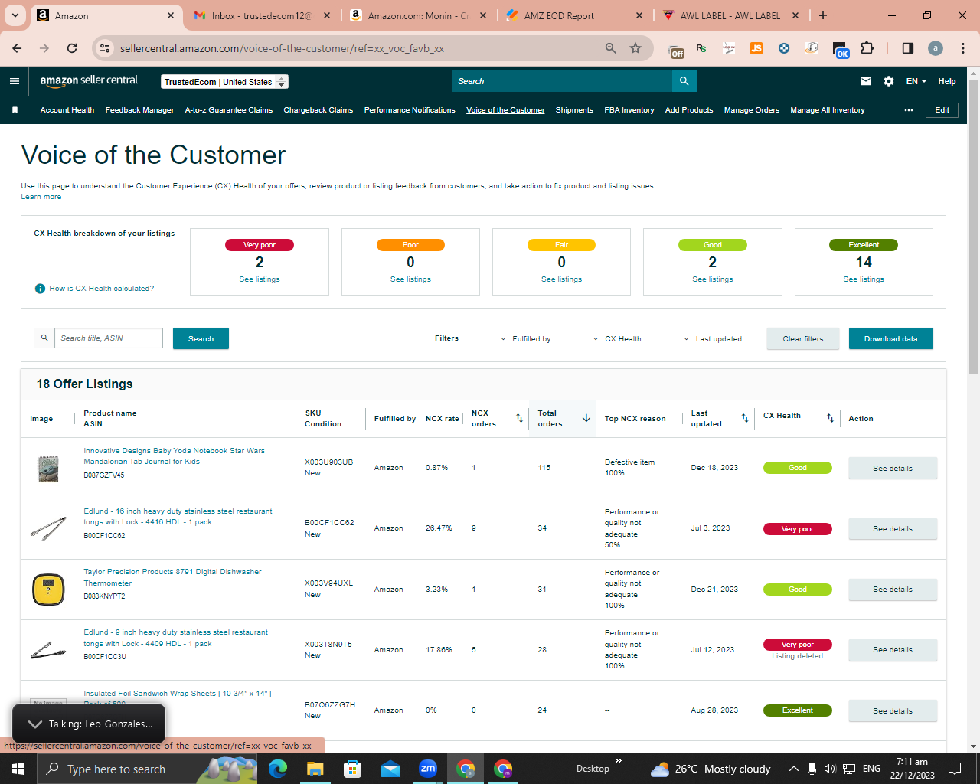Expand the Last updated filter
980x784 pixels.
(x=713, y=339)
